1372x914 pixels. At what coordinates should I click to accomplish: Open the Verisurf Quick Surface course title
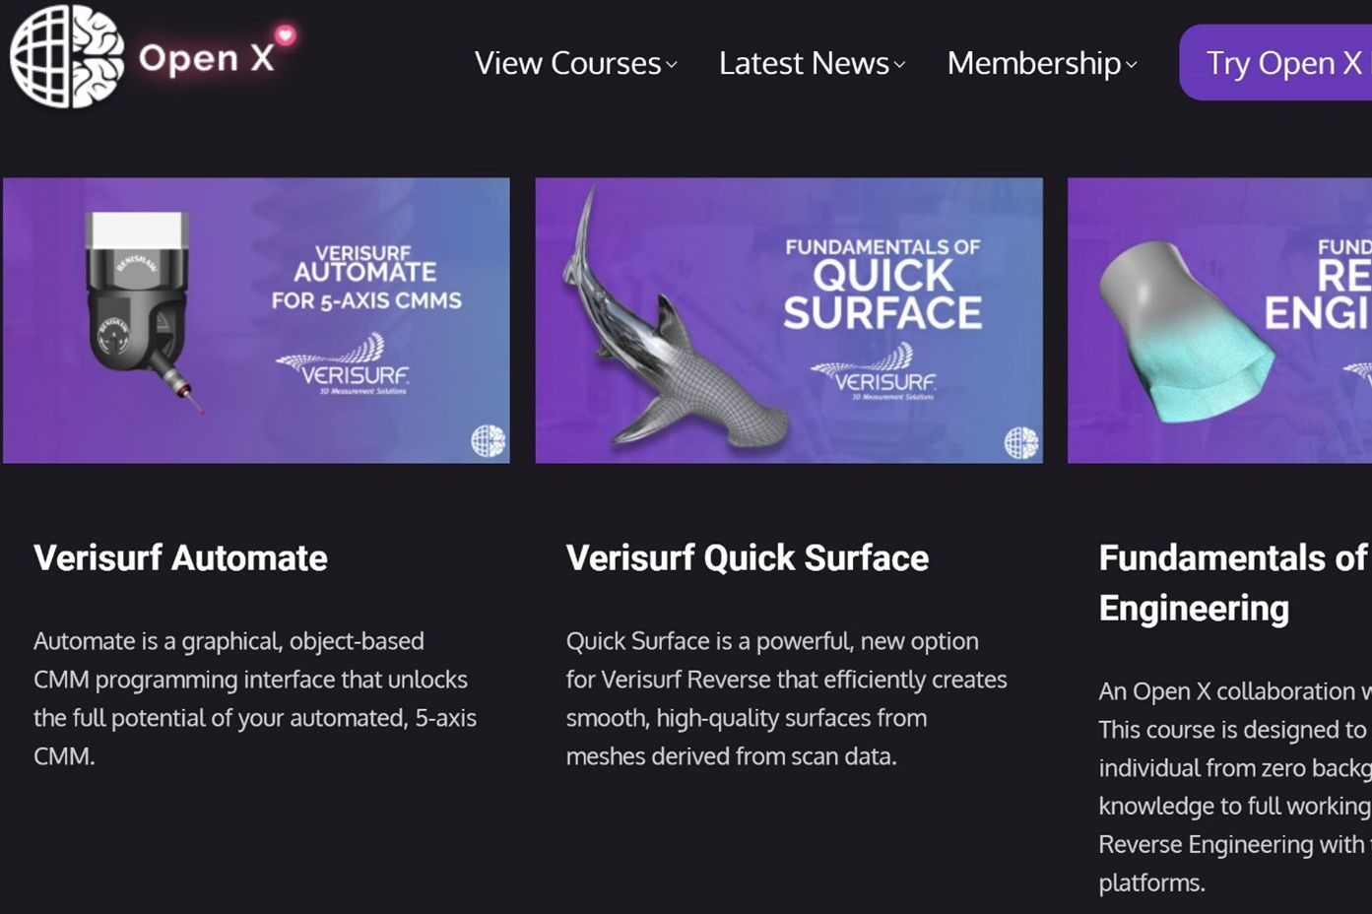747,557
